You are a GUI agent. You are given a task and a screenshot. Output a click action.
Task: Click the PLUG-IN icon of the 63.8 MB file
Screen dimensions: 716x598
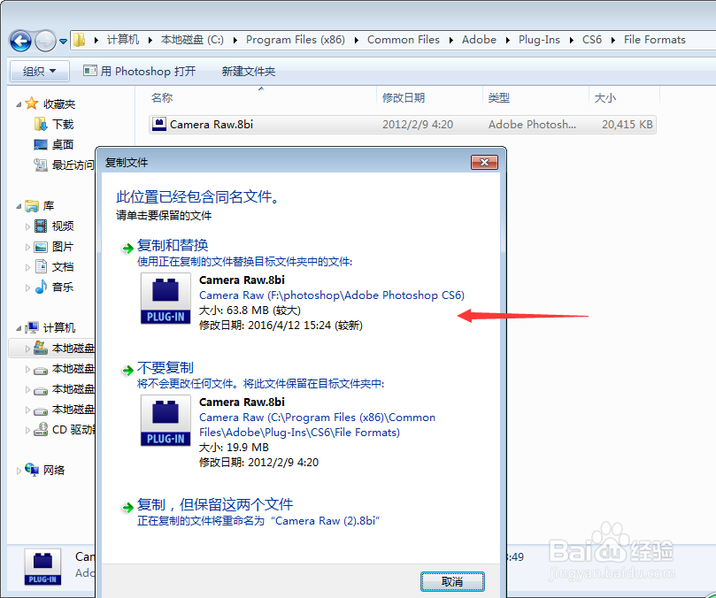point(166,298)
